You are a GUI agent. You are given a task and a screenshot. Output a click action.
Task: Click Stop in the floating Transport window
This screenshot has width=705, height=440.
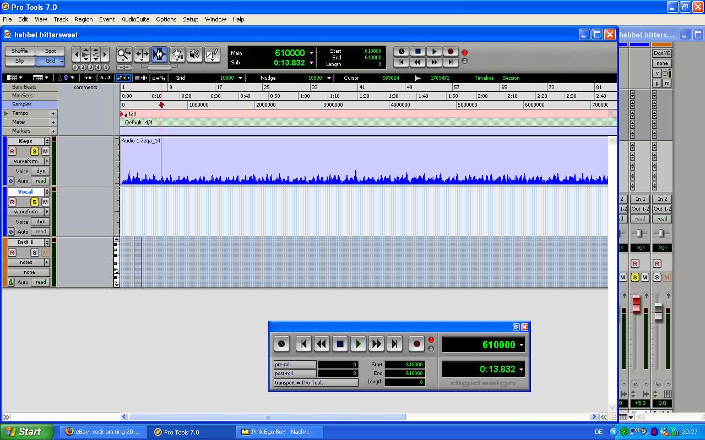340,344
